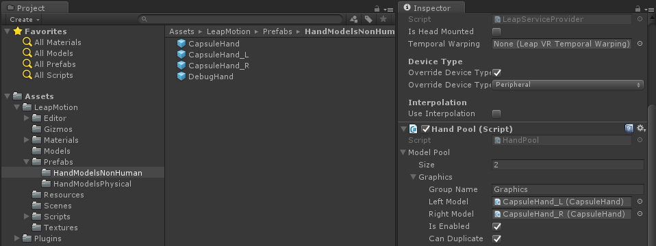Open the Override Device Type Peripheral dropdown

pos(568,85)
